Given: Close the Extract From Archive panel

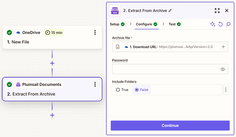Looking at the screenshot, I should coord(227,11).
